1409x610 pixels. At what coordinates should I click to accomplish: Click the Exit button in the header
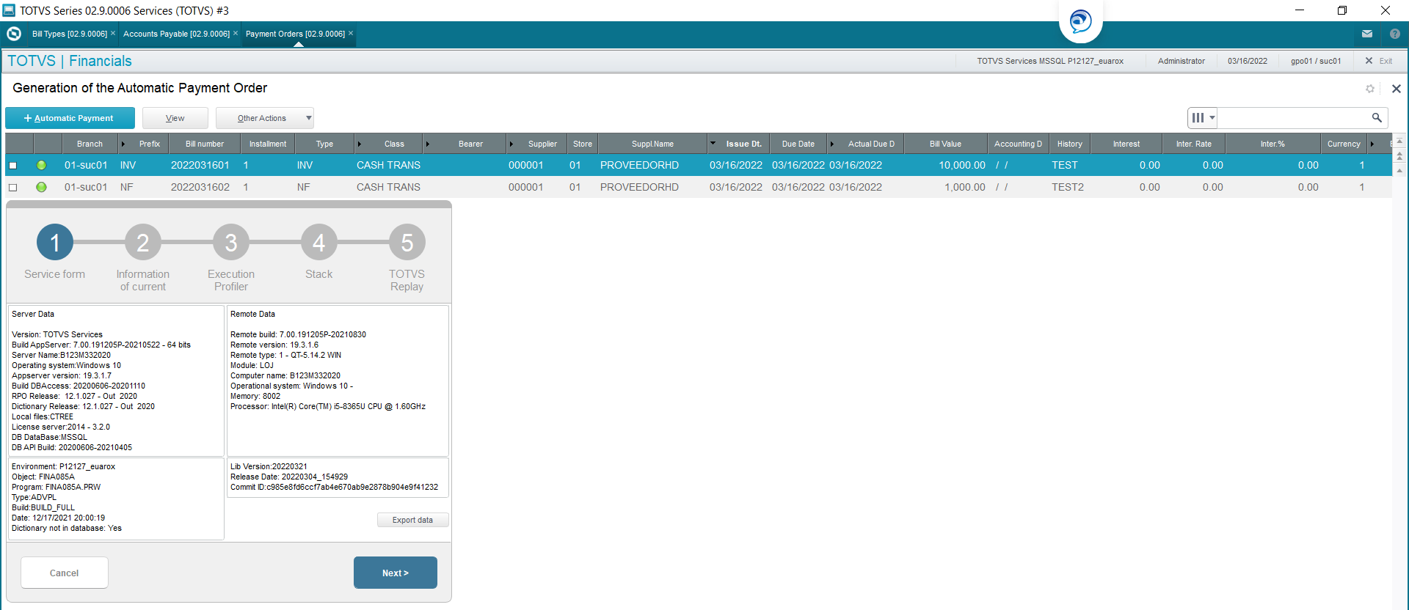1378,61
